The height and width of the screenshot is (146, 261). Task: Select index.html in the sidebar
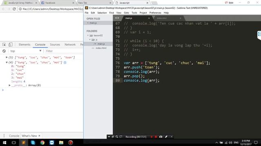click(101, 48)
